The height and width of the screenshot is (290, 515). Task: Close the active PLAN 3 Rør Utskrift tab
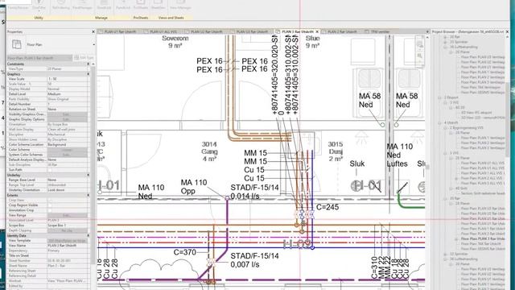317,32
